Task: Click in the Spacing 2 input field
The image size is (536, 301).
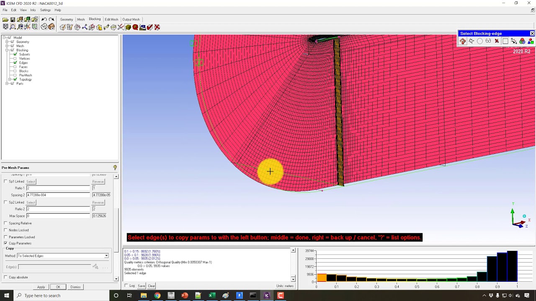Action: click(x=58, y=195)
